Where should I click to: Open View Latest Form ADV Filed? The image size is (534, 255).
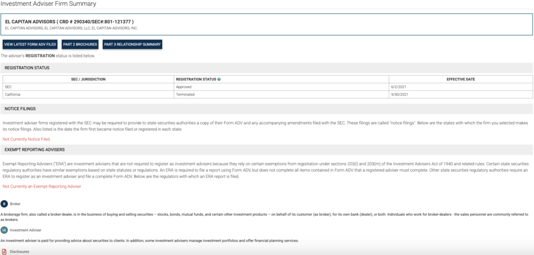click(30, 44)
